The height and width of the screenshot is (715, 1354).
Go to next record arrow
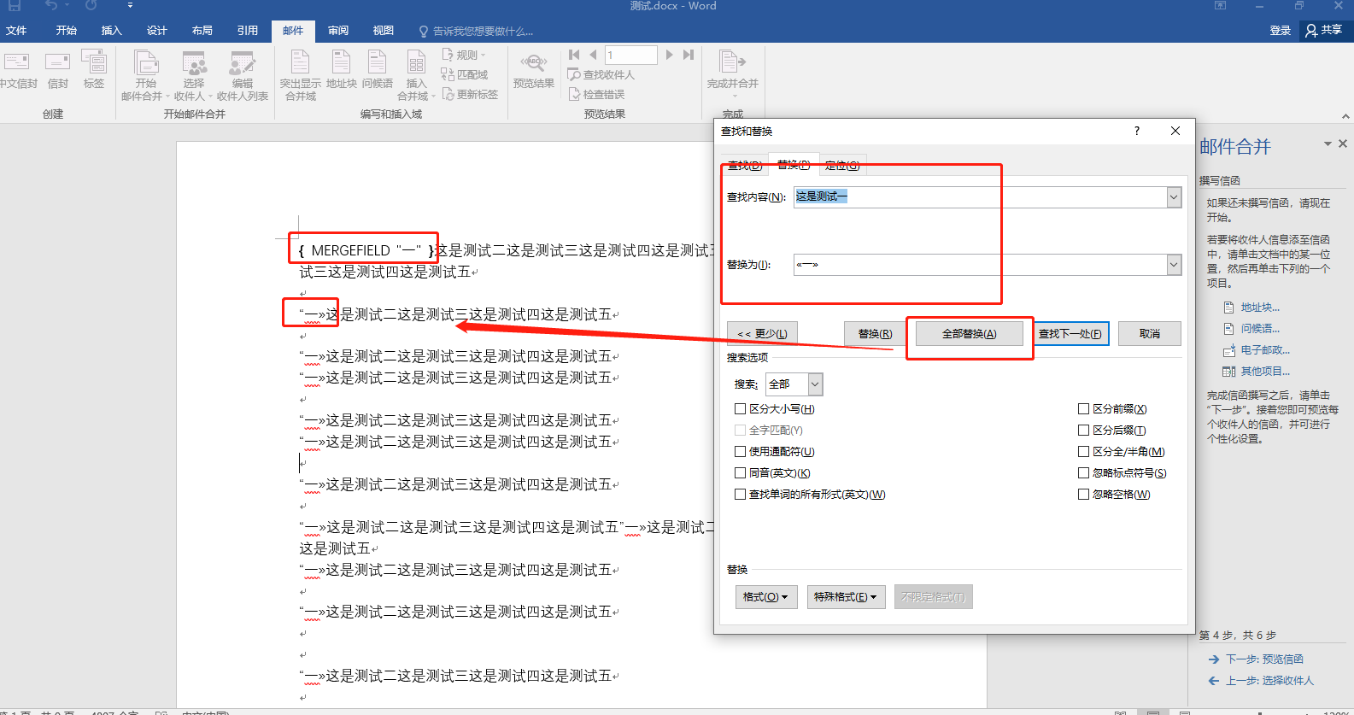coord(669,55)
